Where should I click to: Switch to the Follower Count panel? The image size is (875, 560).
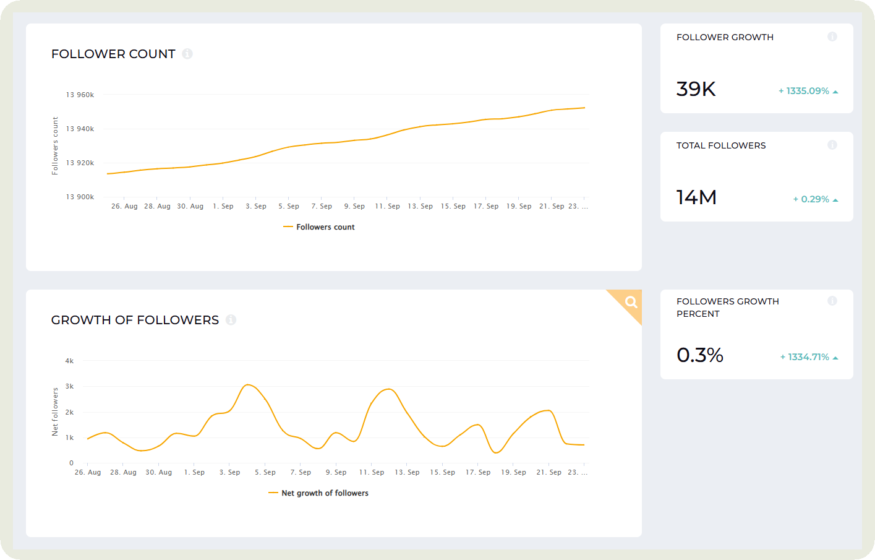(113, 54)
